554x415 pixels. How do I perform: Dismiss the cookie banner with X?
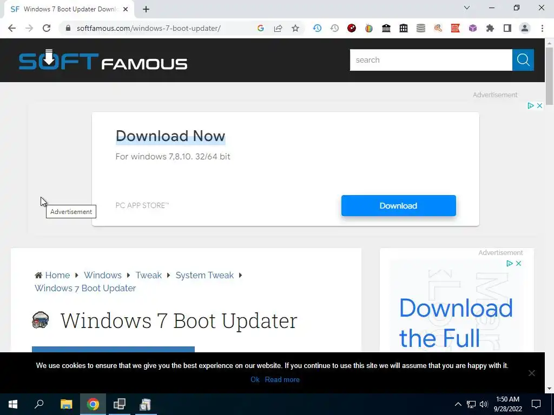[531, 373]
